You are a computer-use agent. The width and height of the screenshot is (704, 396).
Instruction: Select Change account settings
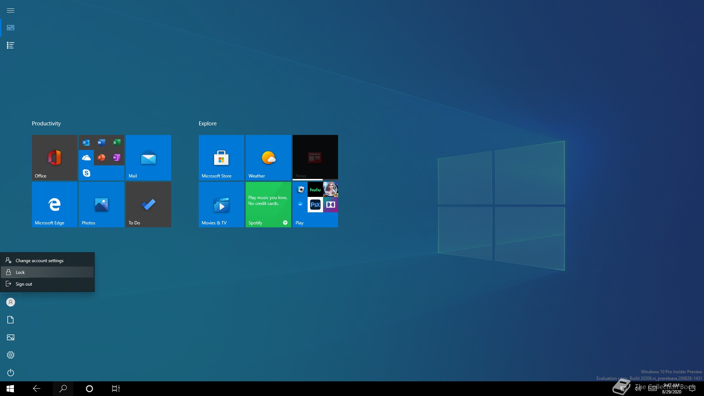click(47, 261)
